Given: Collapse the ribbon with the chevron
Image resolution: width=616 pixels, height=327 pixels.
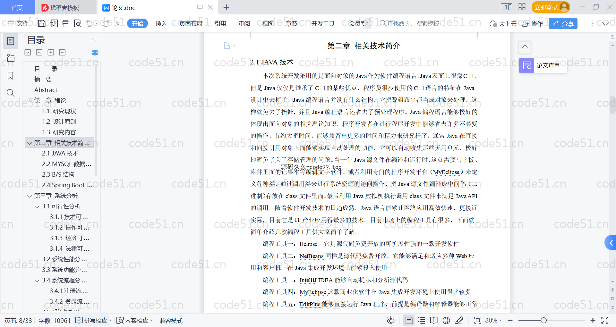Looking at the screenshot, I should coord(605,23).
